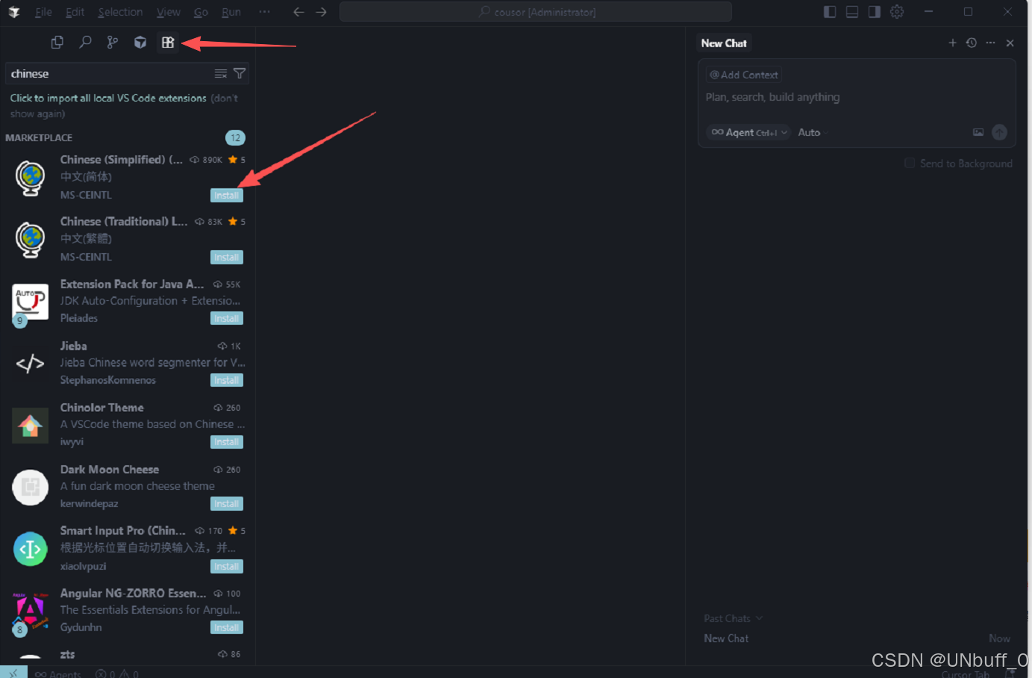This screenshot has width=1032, height=678.
Task: Open the Agent mode dropdown
Action: [x=748, y=132]
